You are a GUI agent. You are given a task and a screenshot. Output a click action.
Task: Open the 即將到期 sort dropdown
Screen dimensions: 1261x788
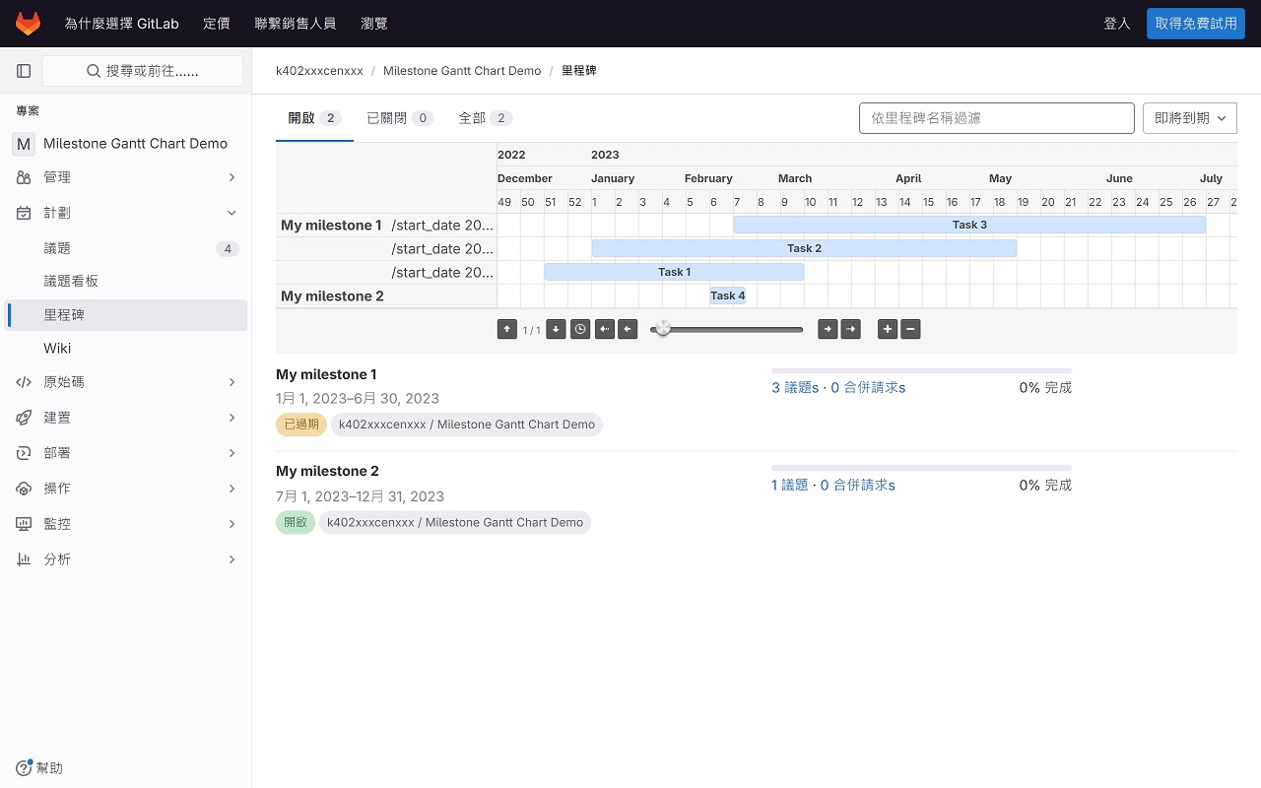(x=1189, y=118)
